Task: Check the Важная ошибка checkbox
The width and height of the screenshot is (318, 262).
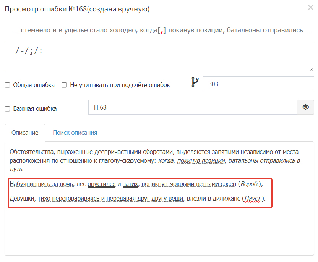Action: pyautogui.click(x=7, y=109)
